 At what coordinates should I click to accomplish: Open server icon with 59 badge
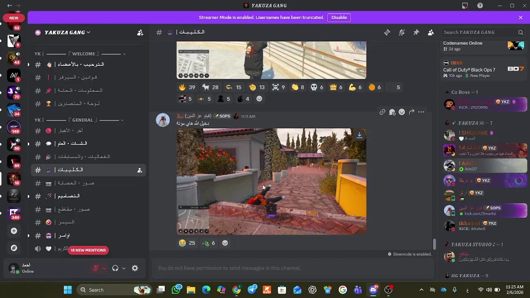pyautogui.click(x=14, y=161)
